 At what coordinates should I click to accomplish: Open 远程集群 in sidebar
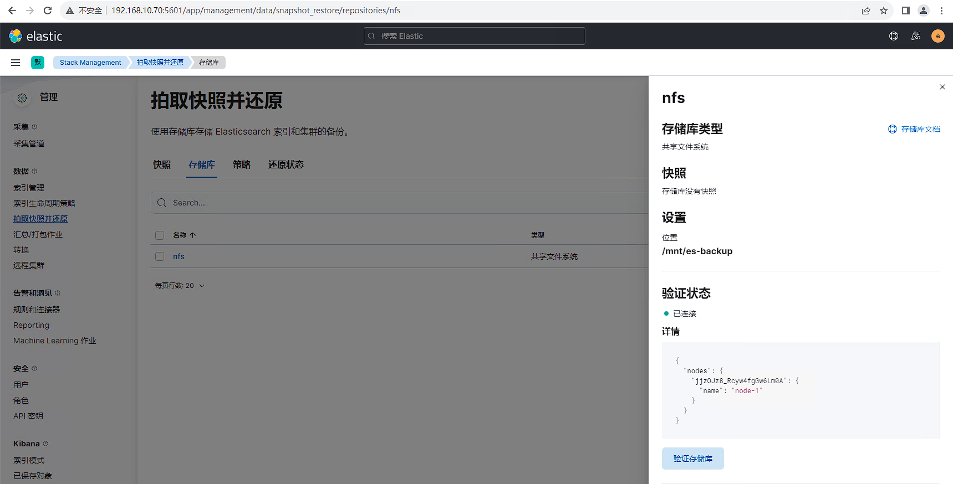click(29, 265)
